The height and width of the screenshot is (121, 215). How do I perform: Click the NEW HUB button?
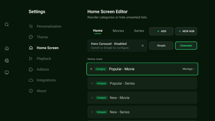186,31
